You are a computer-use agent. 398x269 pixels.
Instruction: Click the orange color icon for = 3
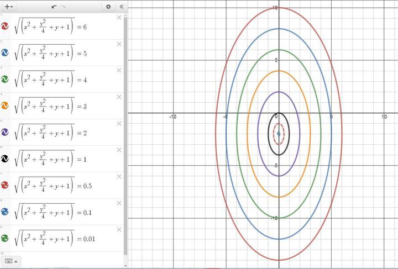[5, 106]
